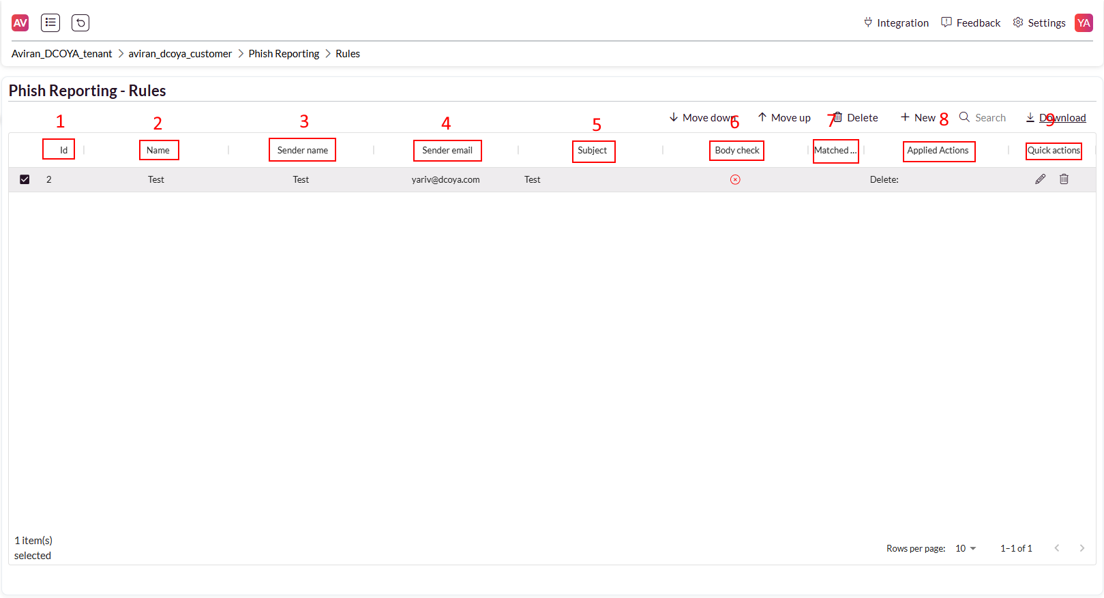Click the AV logo icon
The height and width of the screenshot is (598, 1104).
click(20, 23)
